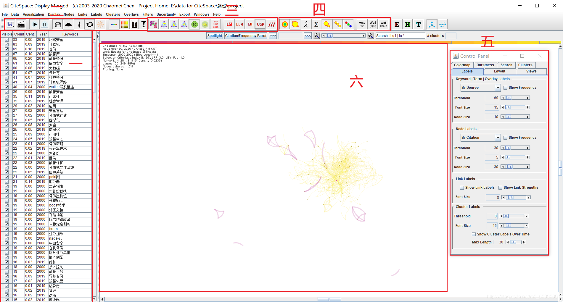Toggle Show Link Labels checkbox
Image resolution: width=563 pixels, height=302 pixels.
(x=462, y=188)
